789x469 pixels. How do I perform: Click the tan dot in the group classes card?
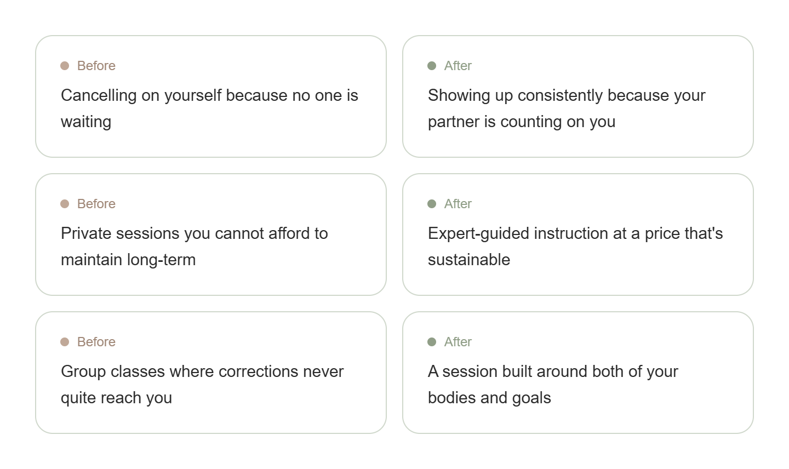(x=65, y=342)
